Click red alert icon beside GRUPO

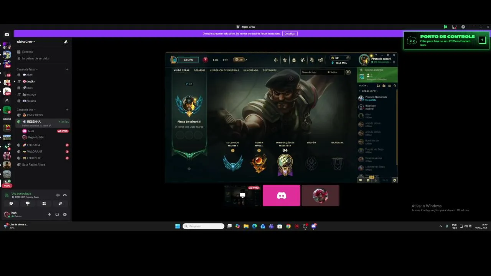click(205, 60)
